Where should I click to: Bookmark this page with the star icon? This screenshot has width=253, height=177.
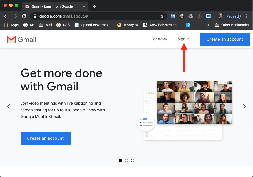coord(162,16)
